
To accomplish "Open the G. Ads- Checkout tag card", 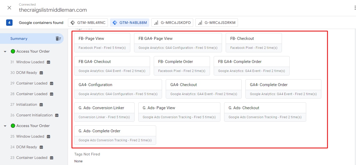I will tap(265, 112).
